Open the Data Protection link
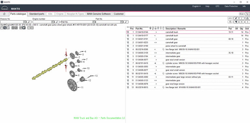The width and height of the screenshot is (250, 123). click(x=231, y=7)
